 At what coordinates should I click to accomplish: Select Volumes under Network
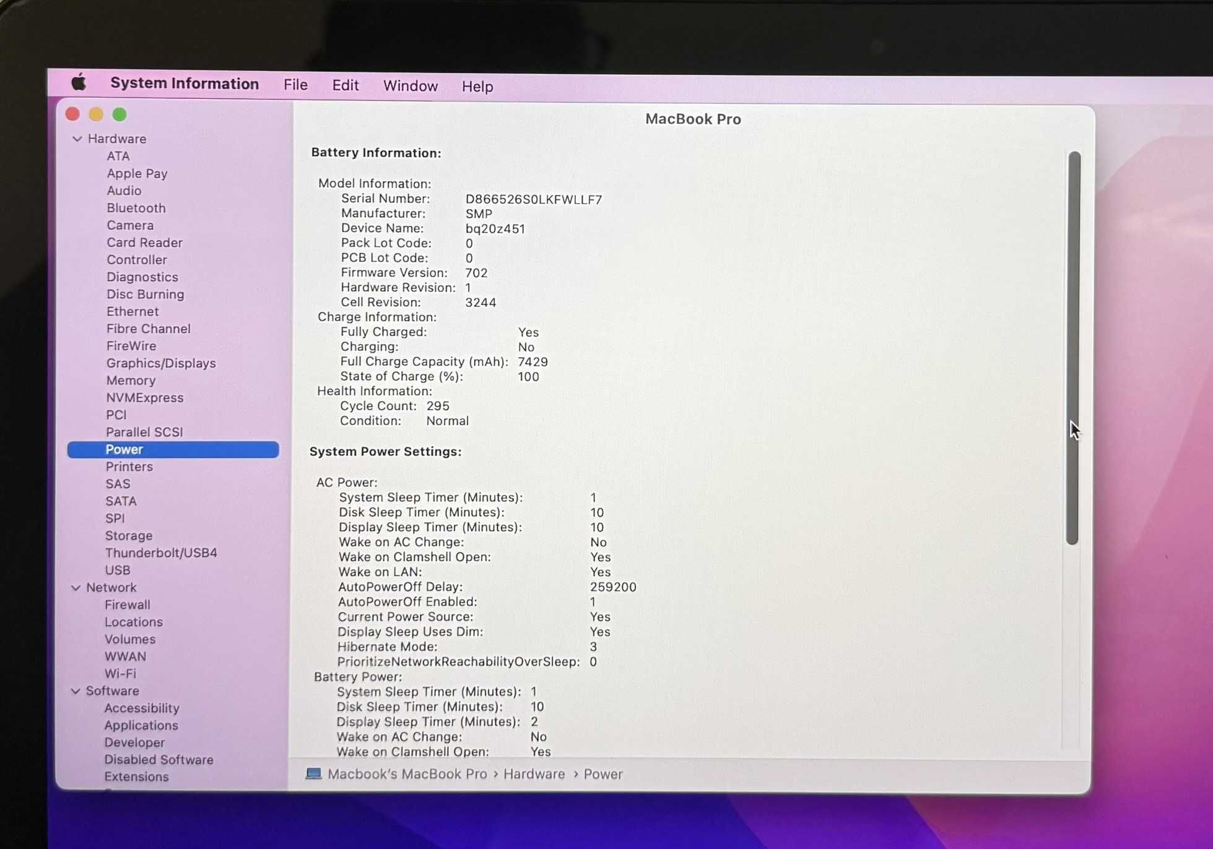[x=130, y=639]
